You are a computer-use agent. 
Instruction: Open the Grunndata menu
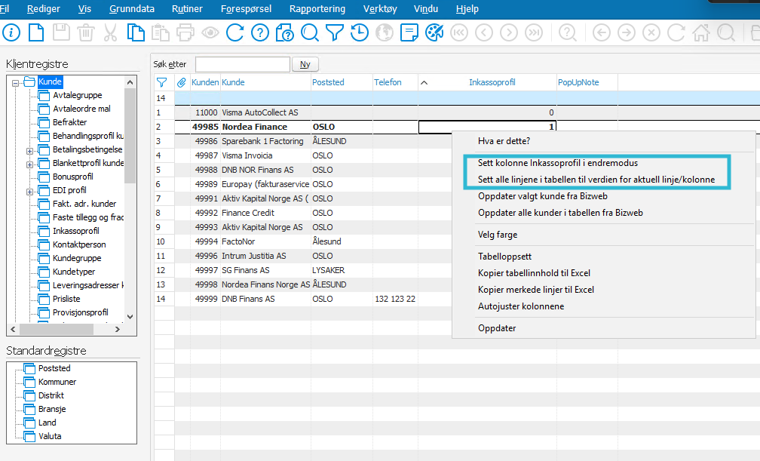(132, 9)
